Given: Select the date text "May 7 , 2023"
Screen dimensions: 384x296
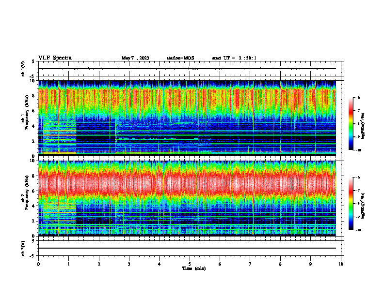Looking at the screenshot, I should pos(135,58).
